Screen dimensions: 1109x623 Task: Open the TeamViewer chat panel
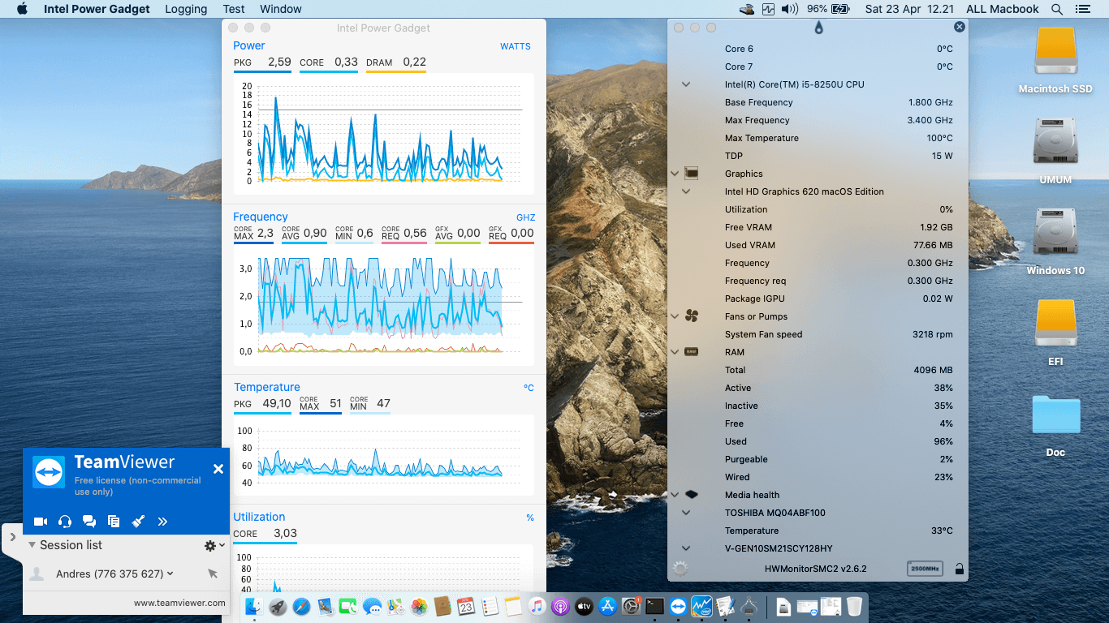tap(89, 522)
